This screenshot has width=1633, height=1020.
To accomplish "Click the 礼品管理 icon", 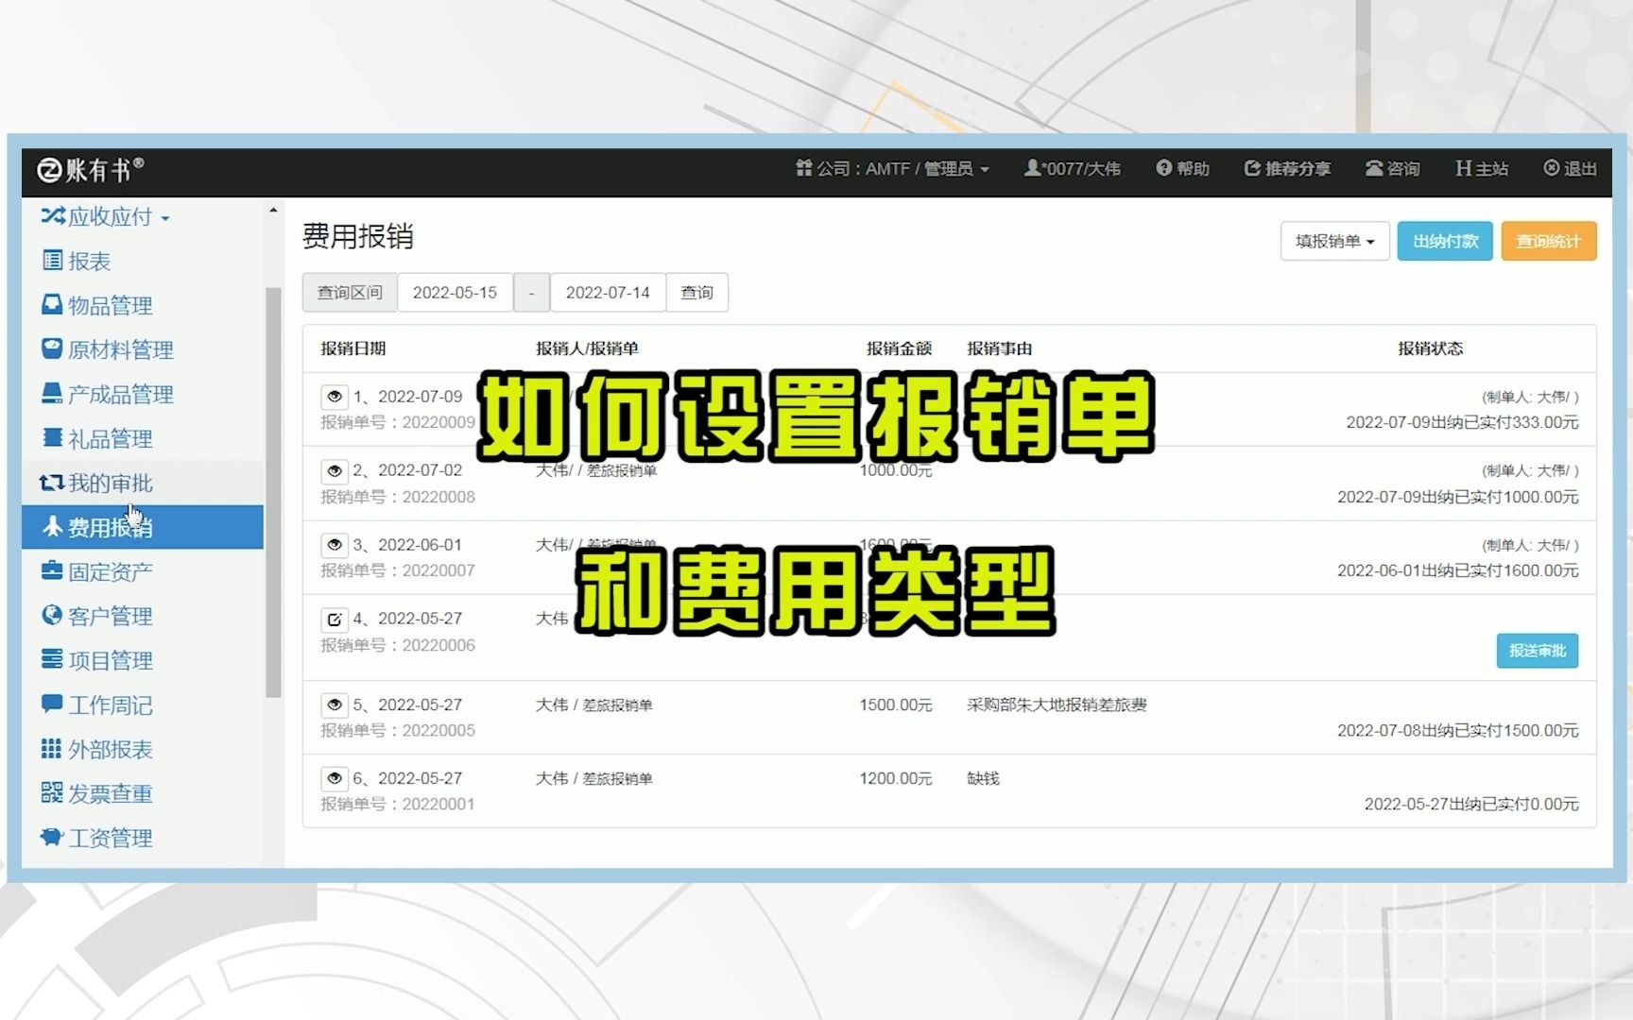I will 52,437.
